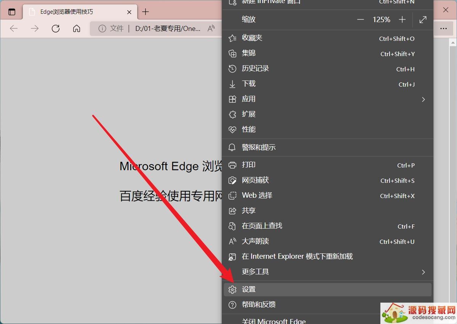The image size is (457, 324).
Task: Open a new tab with plus button
Action: pos(145,12)
